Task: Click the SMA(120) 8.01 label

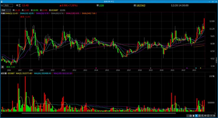Action: tap(72, 14)
